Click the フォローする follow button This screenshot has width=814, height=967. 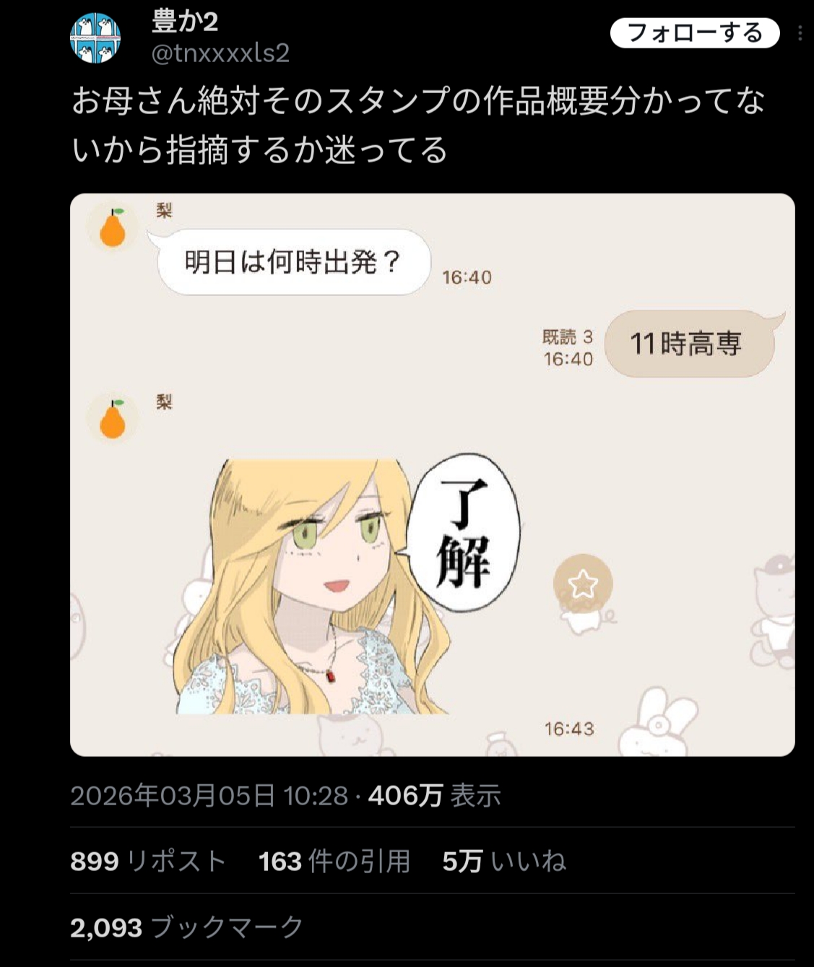tap(695, 33)
